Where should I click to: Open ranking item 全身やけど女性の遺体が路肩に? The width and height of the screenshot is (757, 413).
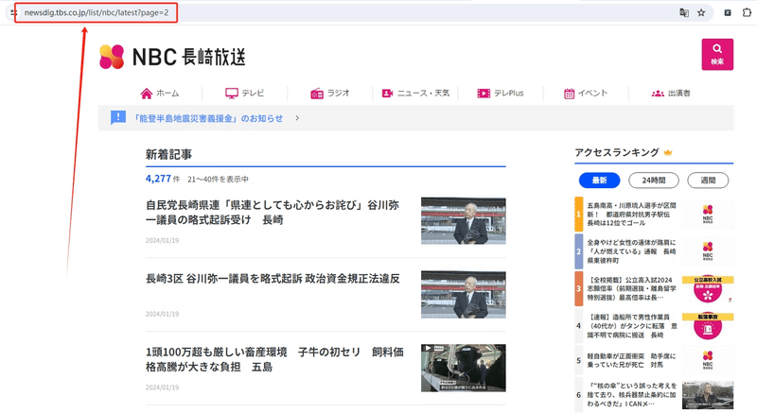[x=631, y=251]
